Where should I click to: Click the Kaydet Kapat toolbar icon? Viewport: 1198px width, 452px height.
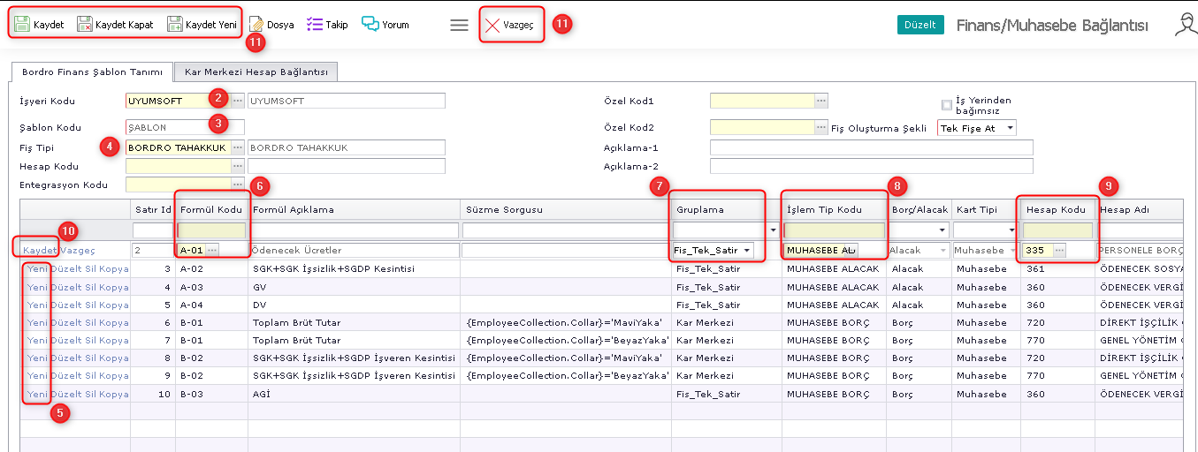(x=85, y=25)
